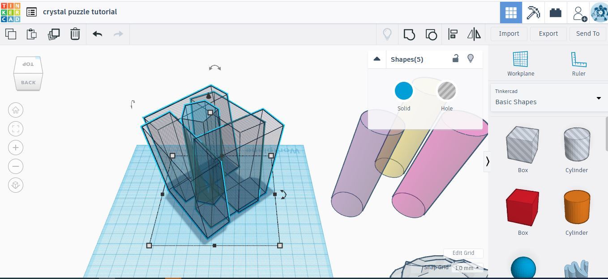Click the Send To button
The image size is (608, 279).
pyautogui.click(x=587, y=34)
